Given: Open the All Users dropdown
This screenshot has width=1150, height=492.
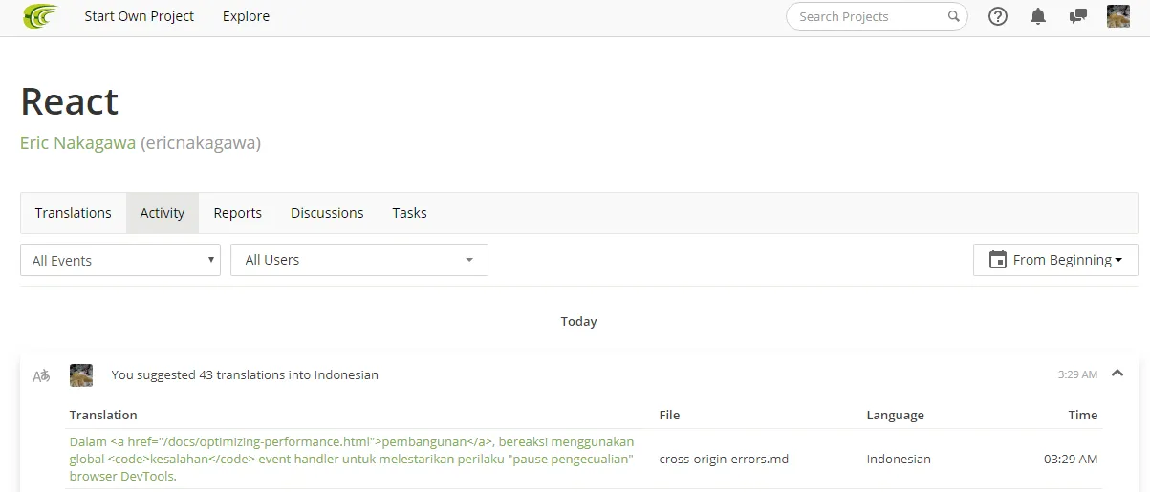Looking at the screenshot, I should (x=359, y=260).
